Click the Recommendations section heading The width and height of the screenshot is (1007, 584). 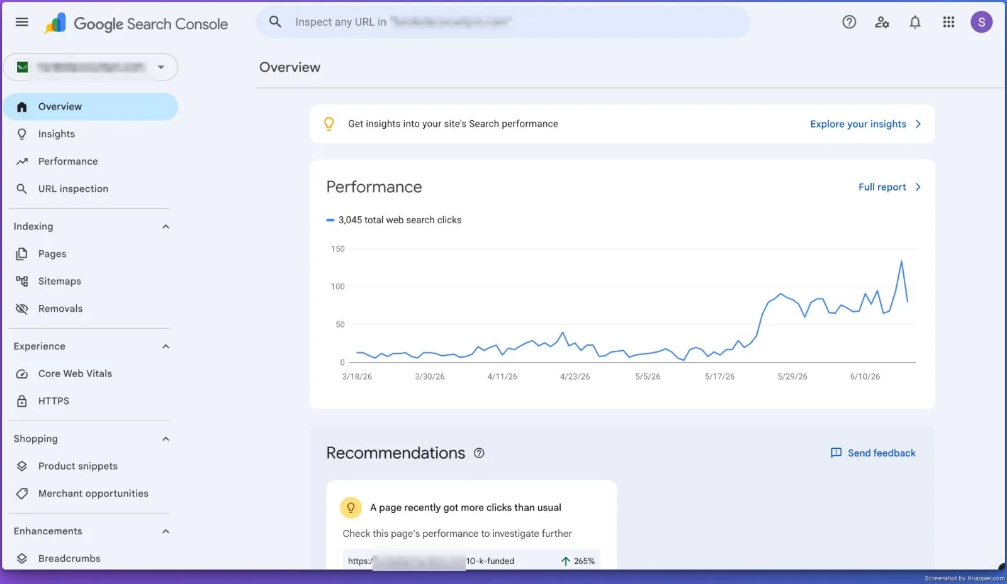pos(395,453)
